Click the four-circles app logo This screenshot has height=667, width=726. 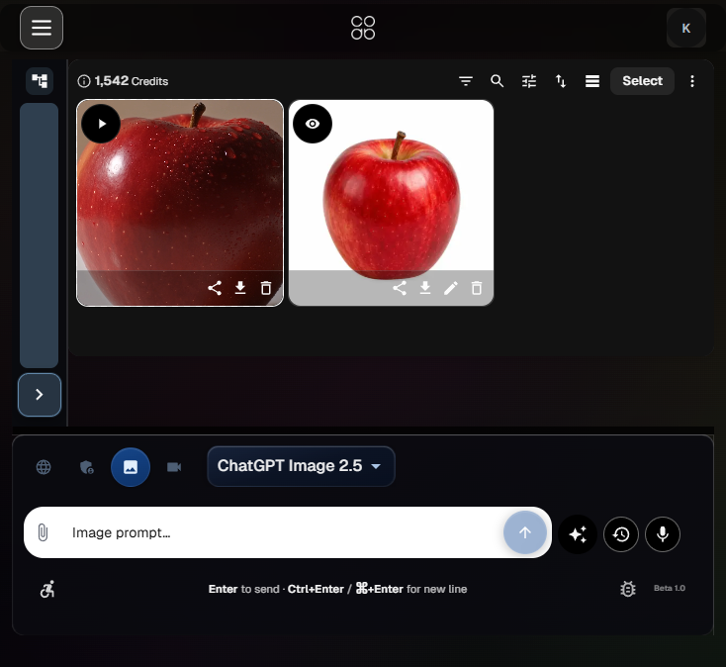tap(363, 28)
